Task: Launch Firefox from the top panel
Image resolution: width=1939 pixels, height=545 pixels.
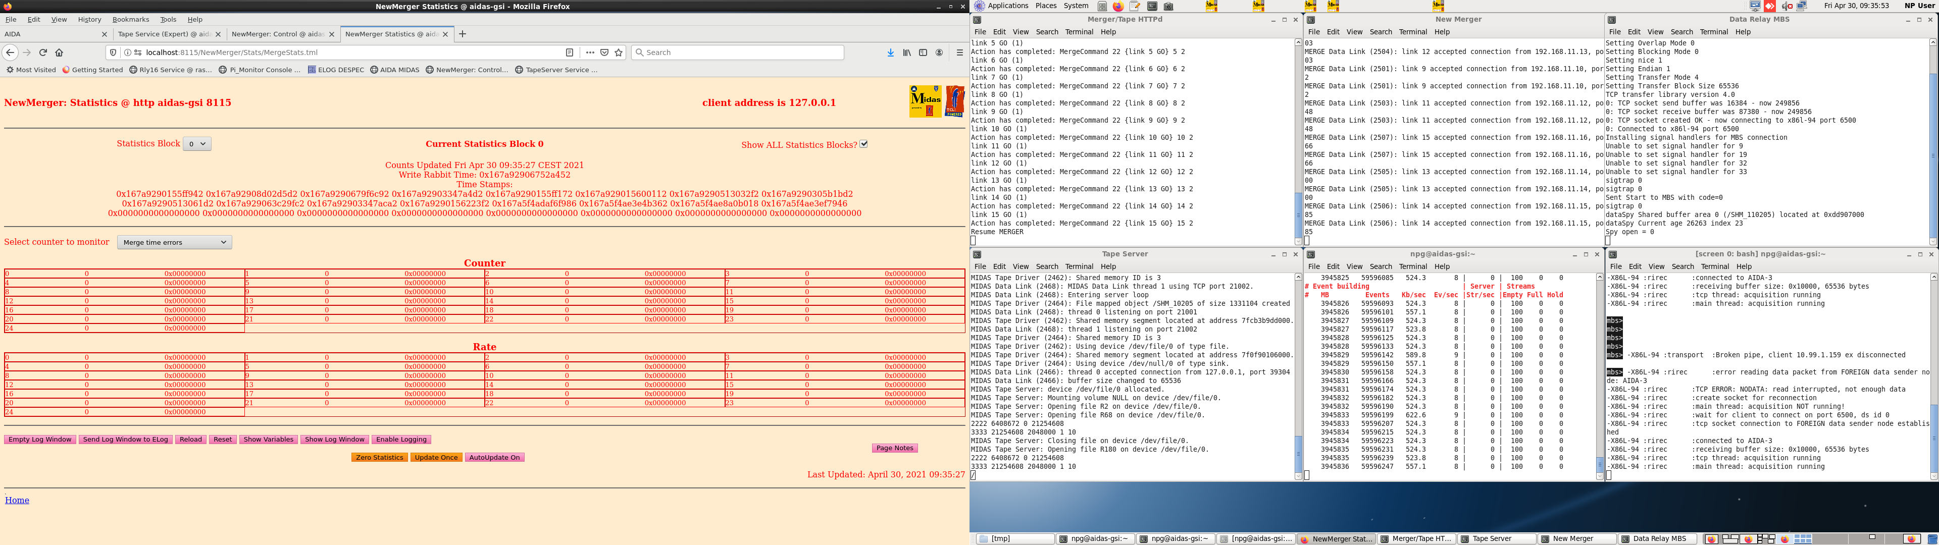Action: (1118, 6)
